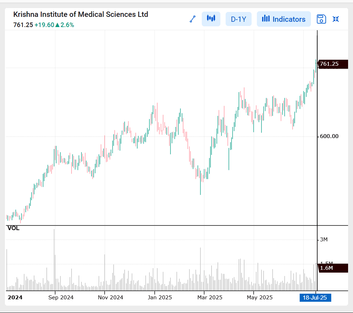This screenshot has width=353, height=313.
Task: Click the May 2025 axis label
Action: click(260, 298)
